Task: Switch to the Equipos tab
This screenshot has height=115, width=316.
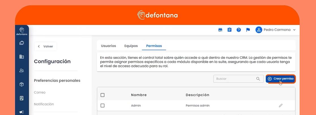Action: tap(131, 46)
